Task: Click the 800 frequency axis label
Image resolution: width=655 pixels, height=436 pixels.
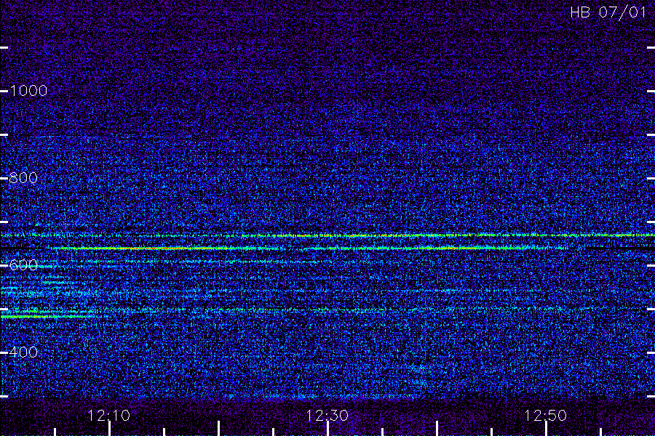Action: point(23,178)
